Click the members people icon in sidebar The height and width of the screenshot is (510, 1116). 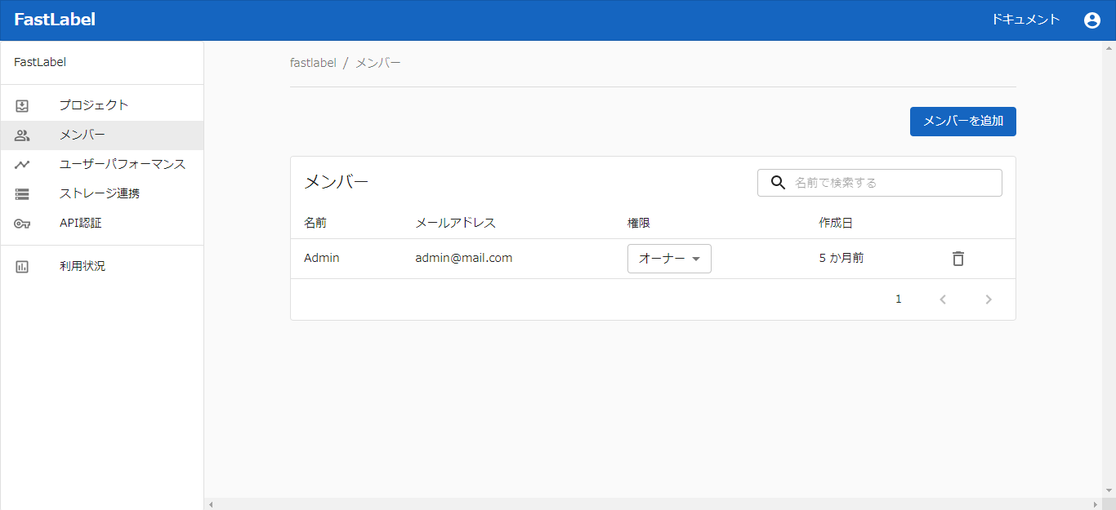click(x=22, y=135)
